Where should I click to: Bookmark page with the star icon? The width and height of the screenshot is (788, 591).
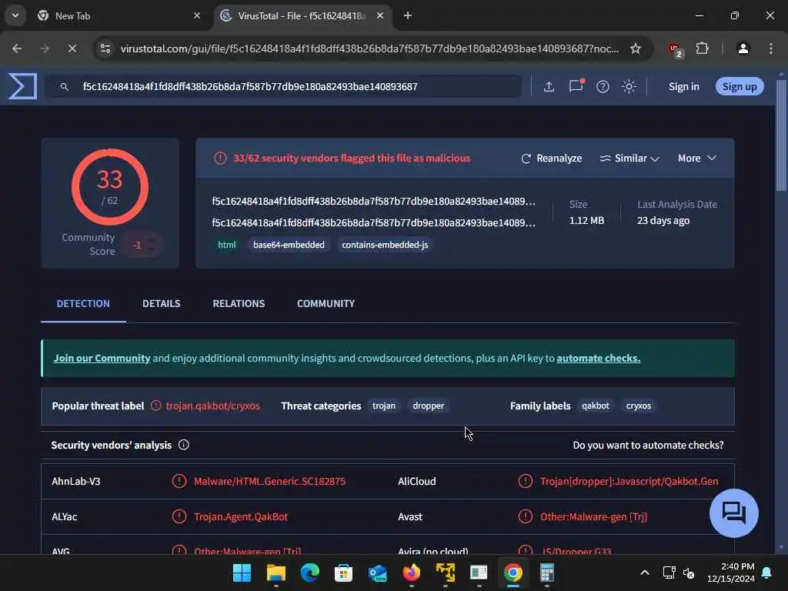pos(636,48)
